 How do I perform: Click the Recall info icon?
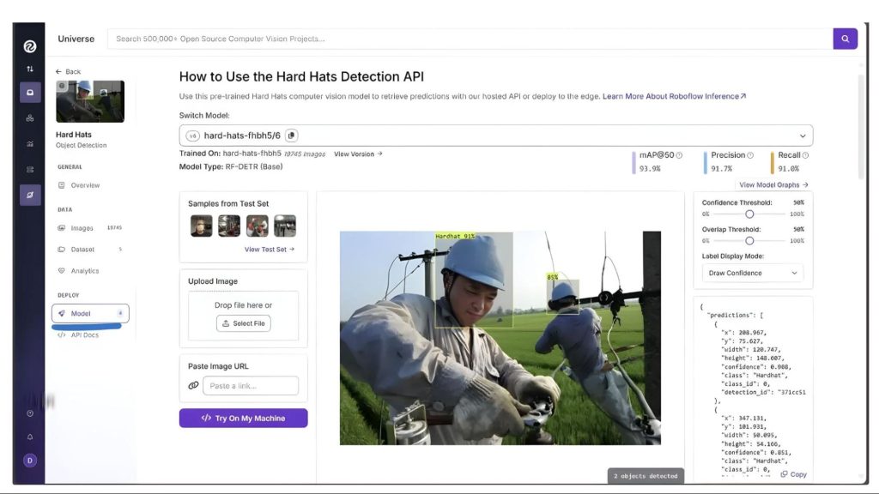pyautogui.click(x=805, y=155)
